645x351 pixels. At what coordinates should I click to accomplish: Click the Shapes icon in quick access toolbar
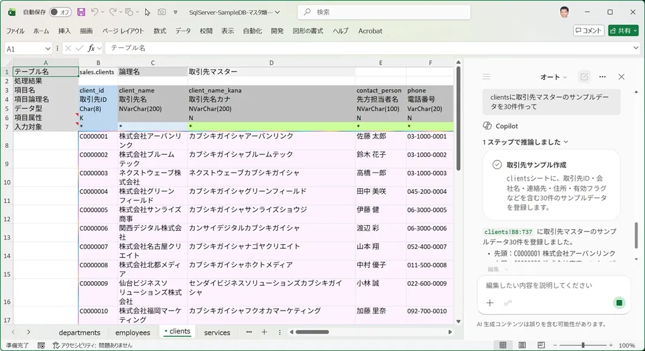[129, 12]
